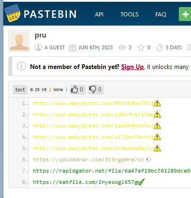Click line number 6 in gutter
Image resolution: width=191 pixels, height=198 pixels.
(25, 160)
